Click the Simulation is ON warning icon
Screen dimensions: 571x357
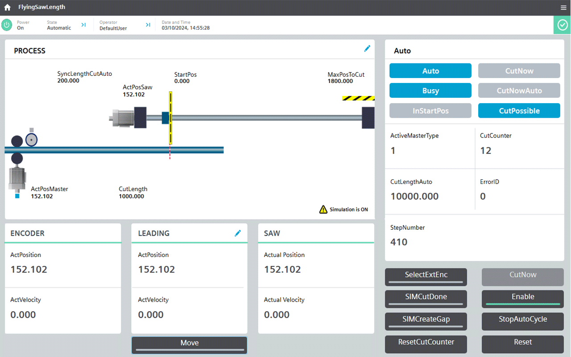point(323,209)
